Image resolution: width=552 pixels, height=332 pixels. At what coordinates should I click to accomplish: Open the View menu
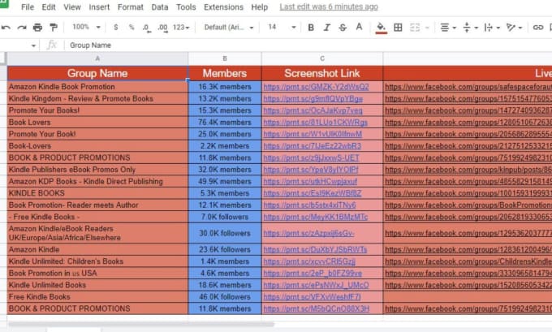72,7
